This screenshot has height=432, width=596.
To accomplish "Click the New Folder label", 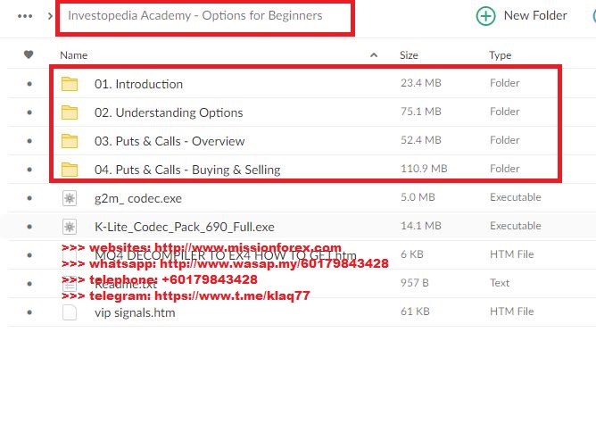I will (x=535, y=15).
